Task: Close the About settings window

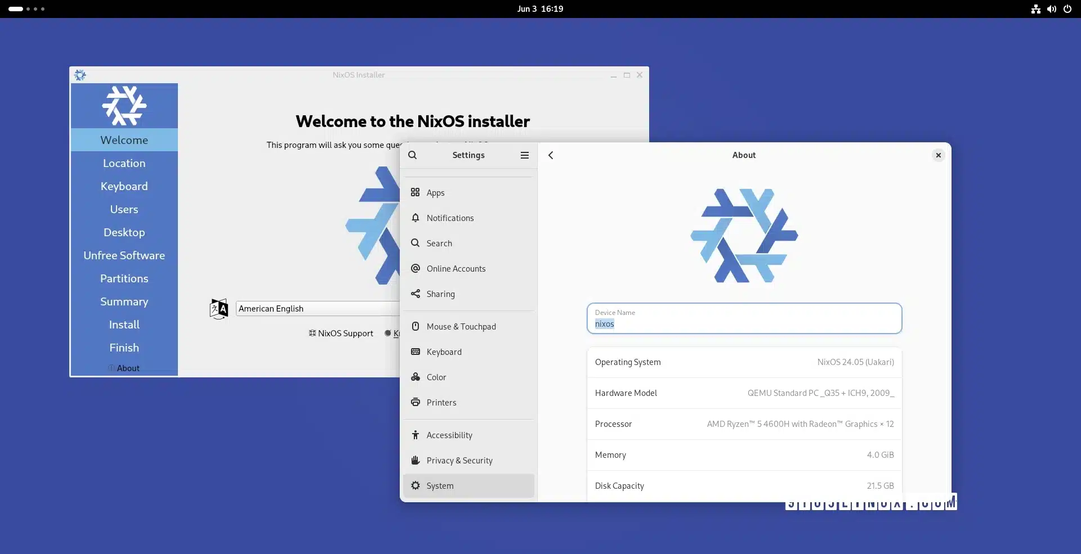Action: click(938, 155)
